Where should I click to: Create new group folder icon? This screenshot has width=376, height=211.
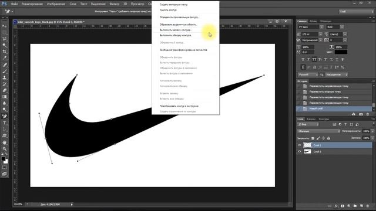[x=355, y=206]
